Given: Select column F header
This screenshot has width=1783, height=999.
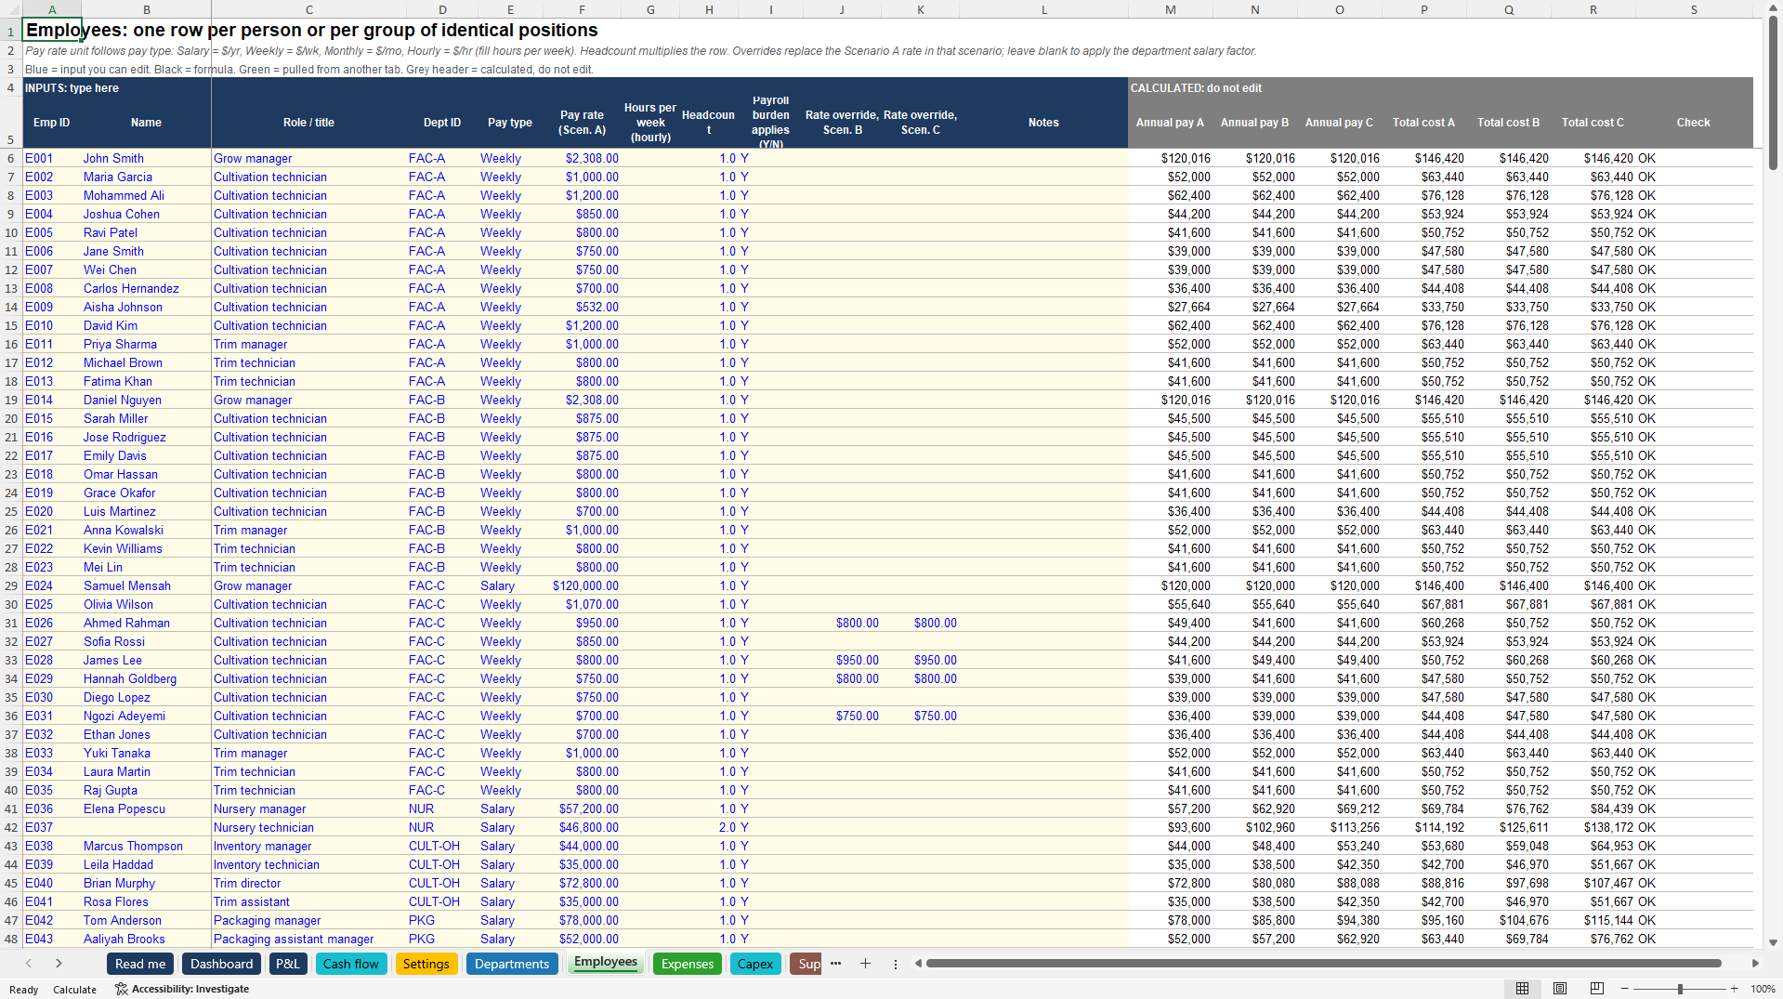Looking at the screenshot, I should tap(582, 9).
